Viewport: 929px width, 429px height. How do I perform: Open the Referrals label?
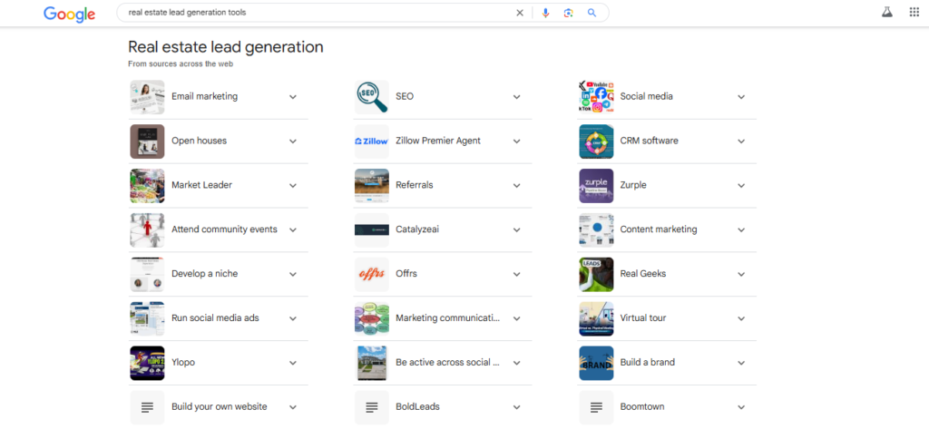[414, 185]
